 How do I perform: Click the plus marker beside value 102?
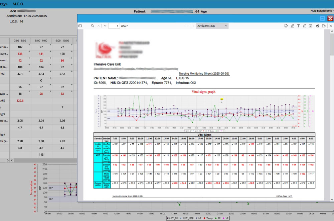pyautogui.click(x=29, y=45)
